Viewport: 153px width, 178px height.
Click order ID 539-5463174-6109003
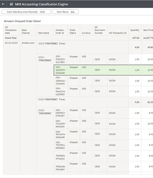pyautogui.click(x=60, y=92)
